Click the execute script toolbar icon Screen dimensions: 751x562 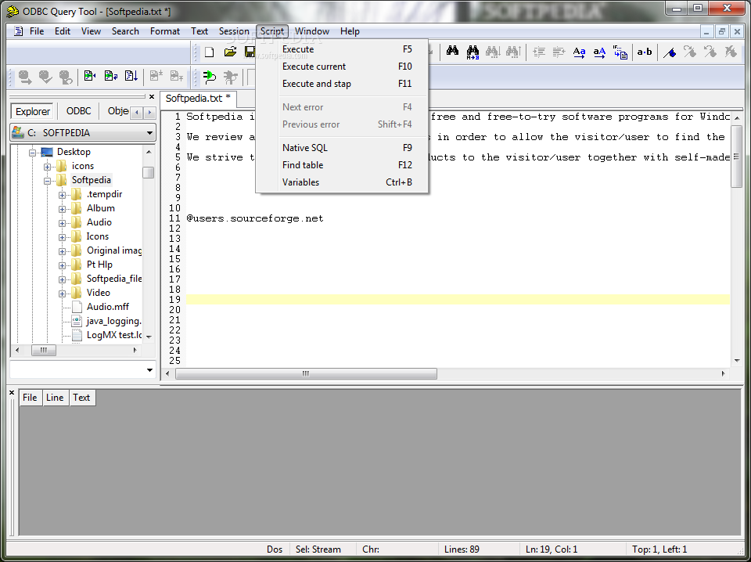(x=90, y=76)
